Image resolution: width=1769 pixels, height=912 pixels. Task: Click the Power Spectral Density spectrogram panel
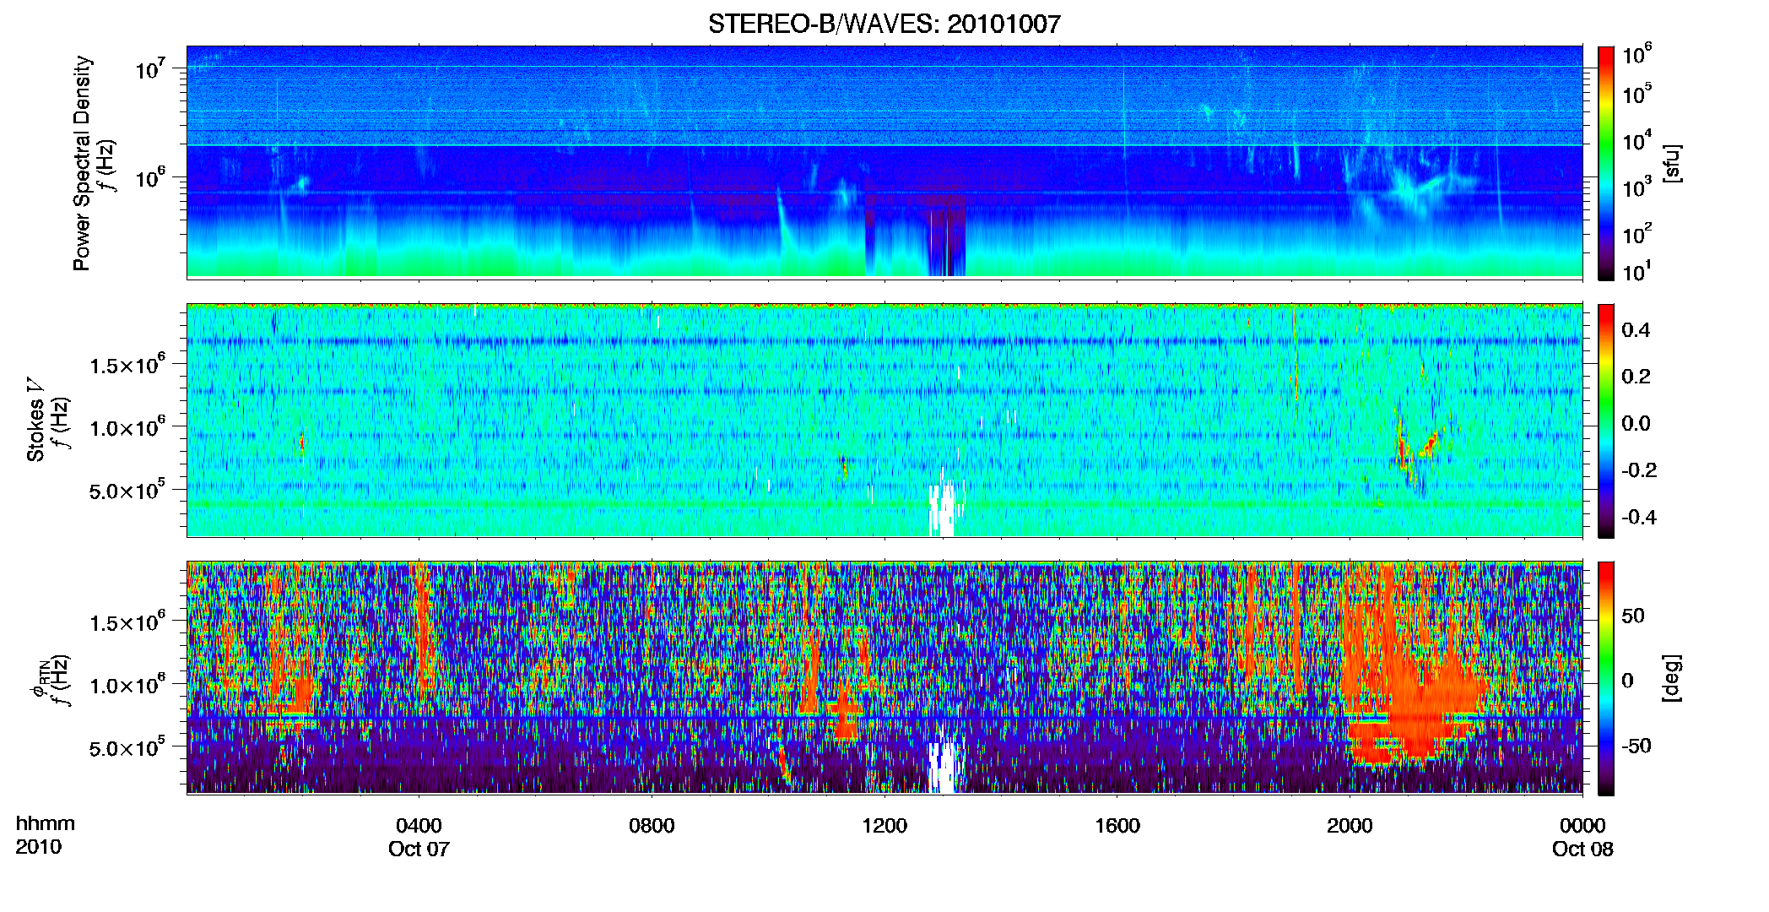[884, 162]
